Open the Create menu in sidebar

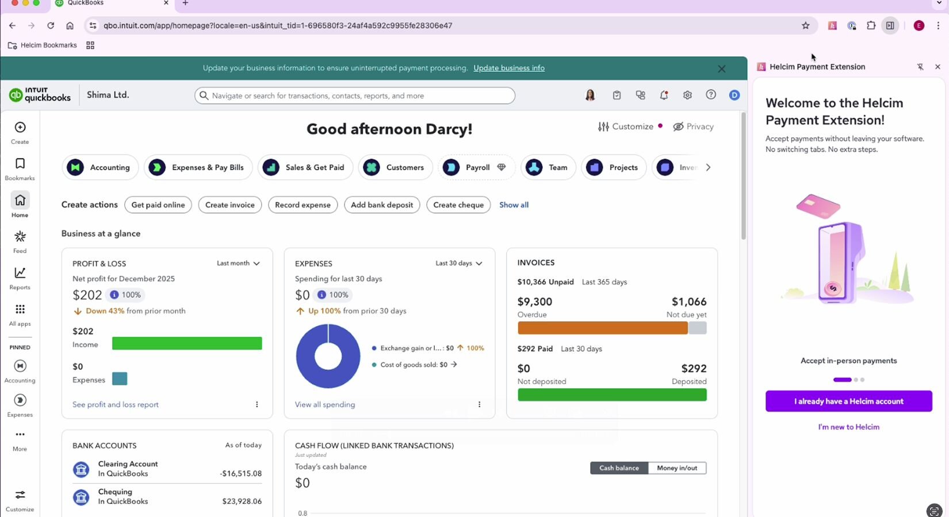20,133
